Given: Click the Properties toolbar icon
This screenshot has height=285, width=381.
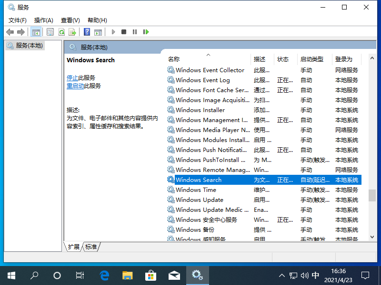Looking at the screenshot, I should (x=50, y=32).
